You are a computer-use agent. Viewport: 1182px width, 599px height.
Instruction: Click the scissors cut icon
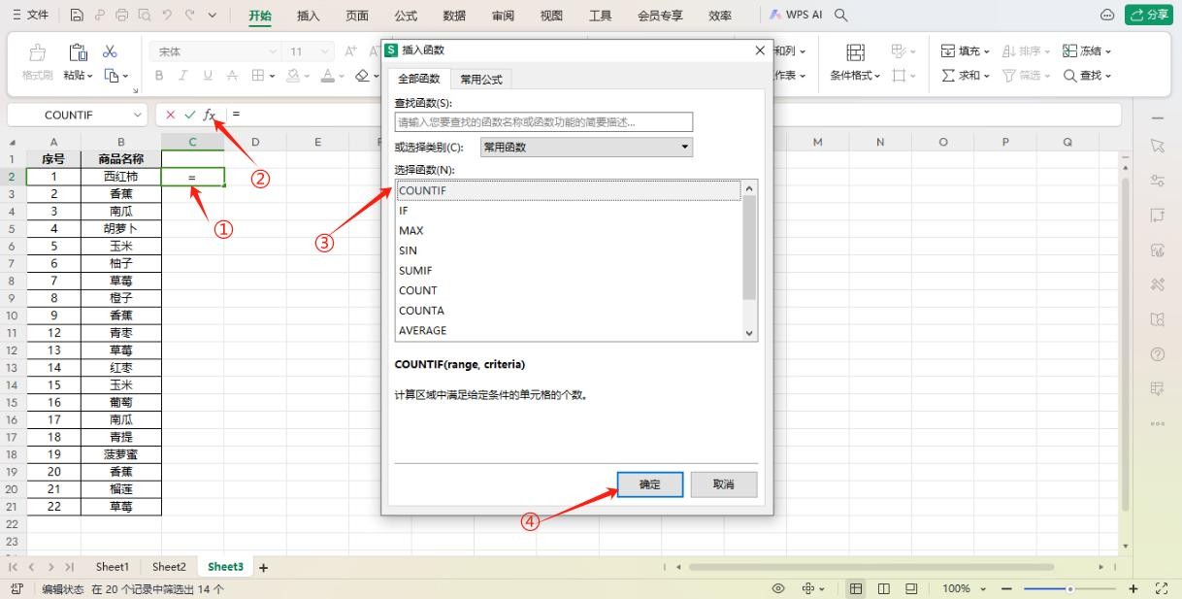110,51
